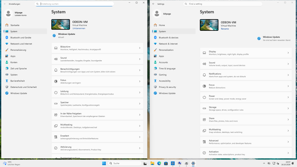Screen dimensions: 297x167
Task: Launch Microsoft Edge from the taskbar
Action: tap(159, 164)
